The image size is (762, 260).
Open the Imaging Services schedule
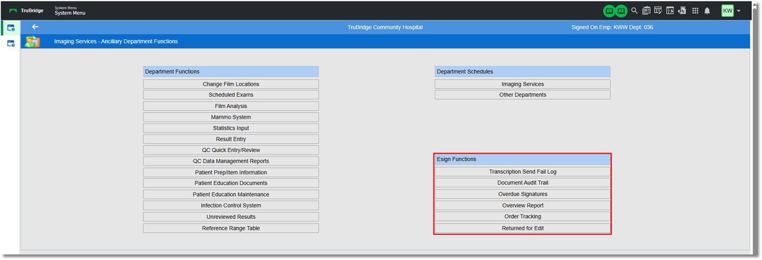[522, 84]
